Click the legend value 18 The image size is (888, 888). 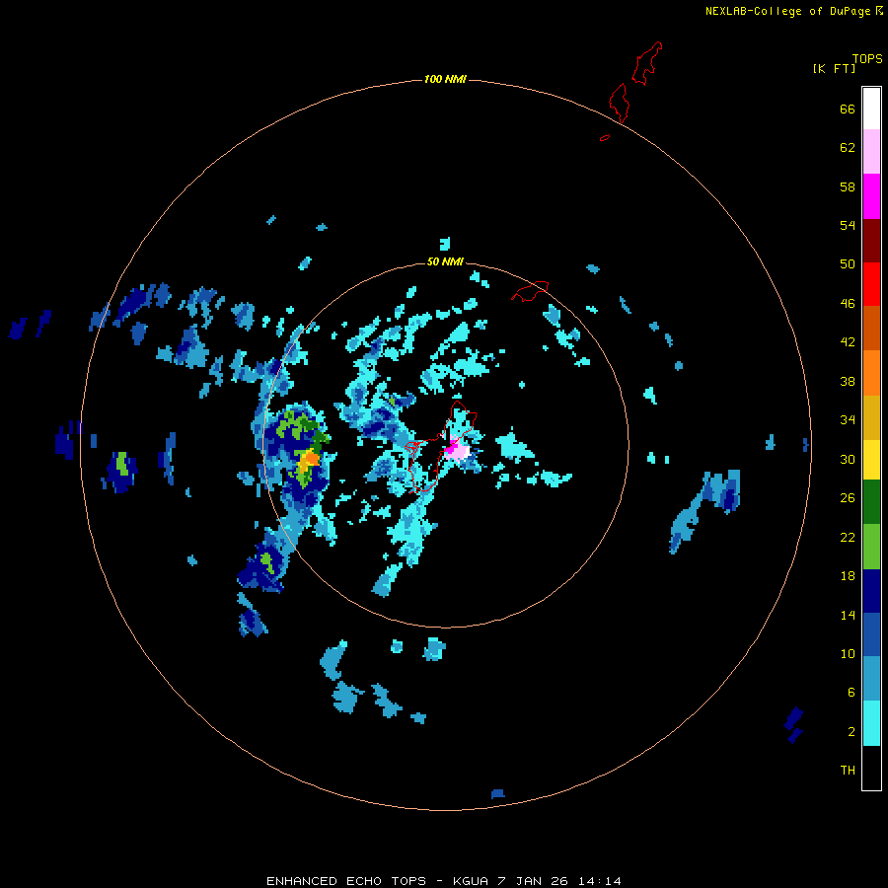click(x=848, y=576)
